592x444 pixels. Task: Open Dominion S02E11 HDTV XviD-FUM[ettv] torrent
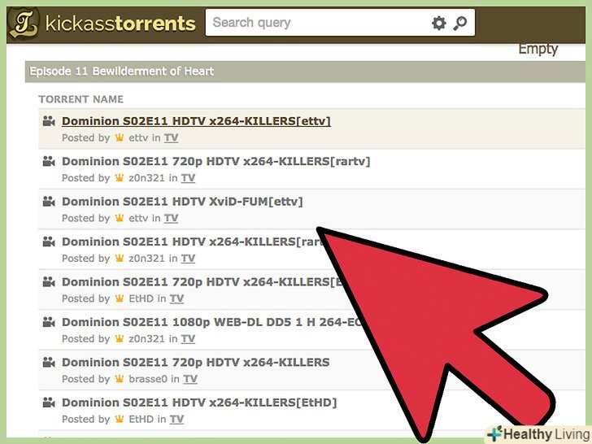182,202
